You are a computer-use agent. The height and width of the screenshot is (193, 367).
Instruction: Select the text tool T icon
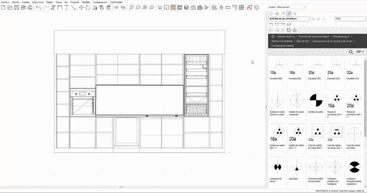pos(66,8)
